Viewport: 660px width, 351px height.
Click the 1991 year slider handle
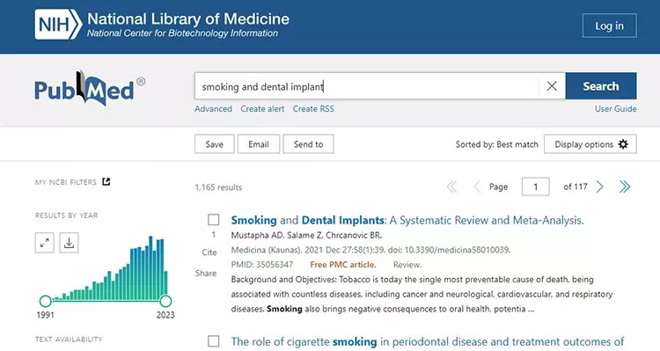click(46, 301)
